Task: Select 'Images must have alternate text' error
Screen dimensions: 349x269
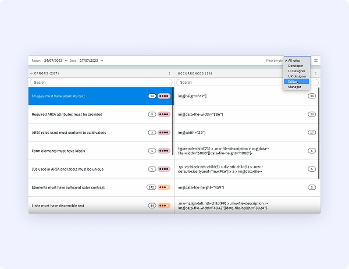Action: pyautogui.click(x=87, y=95)
